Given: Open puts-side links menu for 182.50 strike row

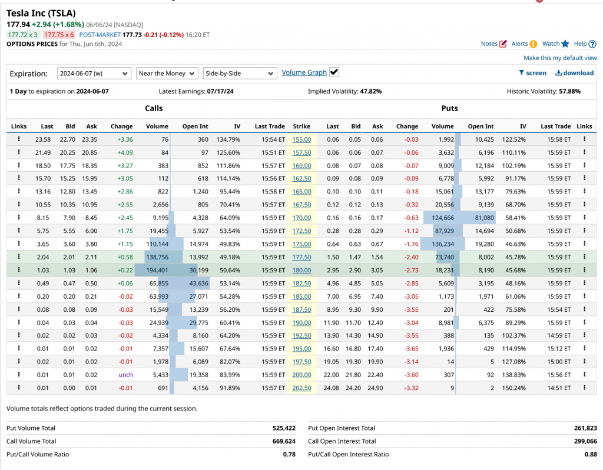Looking at the screenshot, I should (585, 283).
